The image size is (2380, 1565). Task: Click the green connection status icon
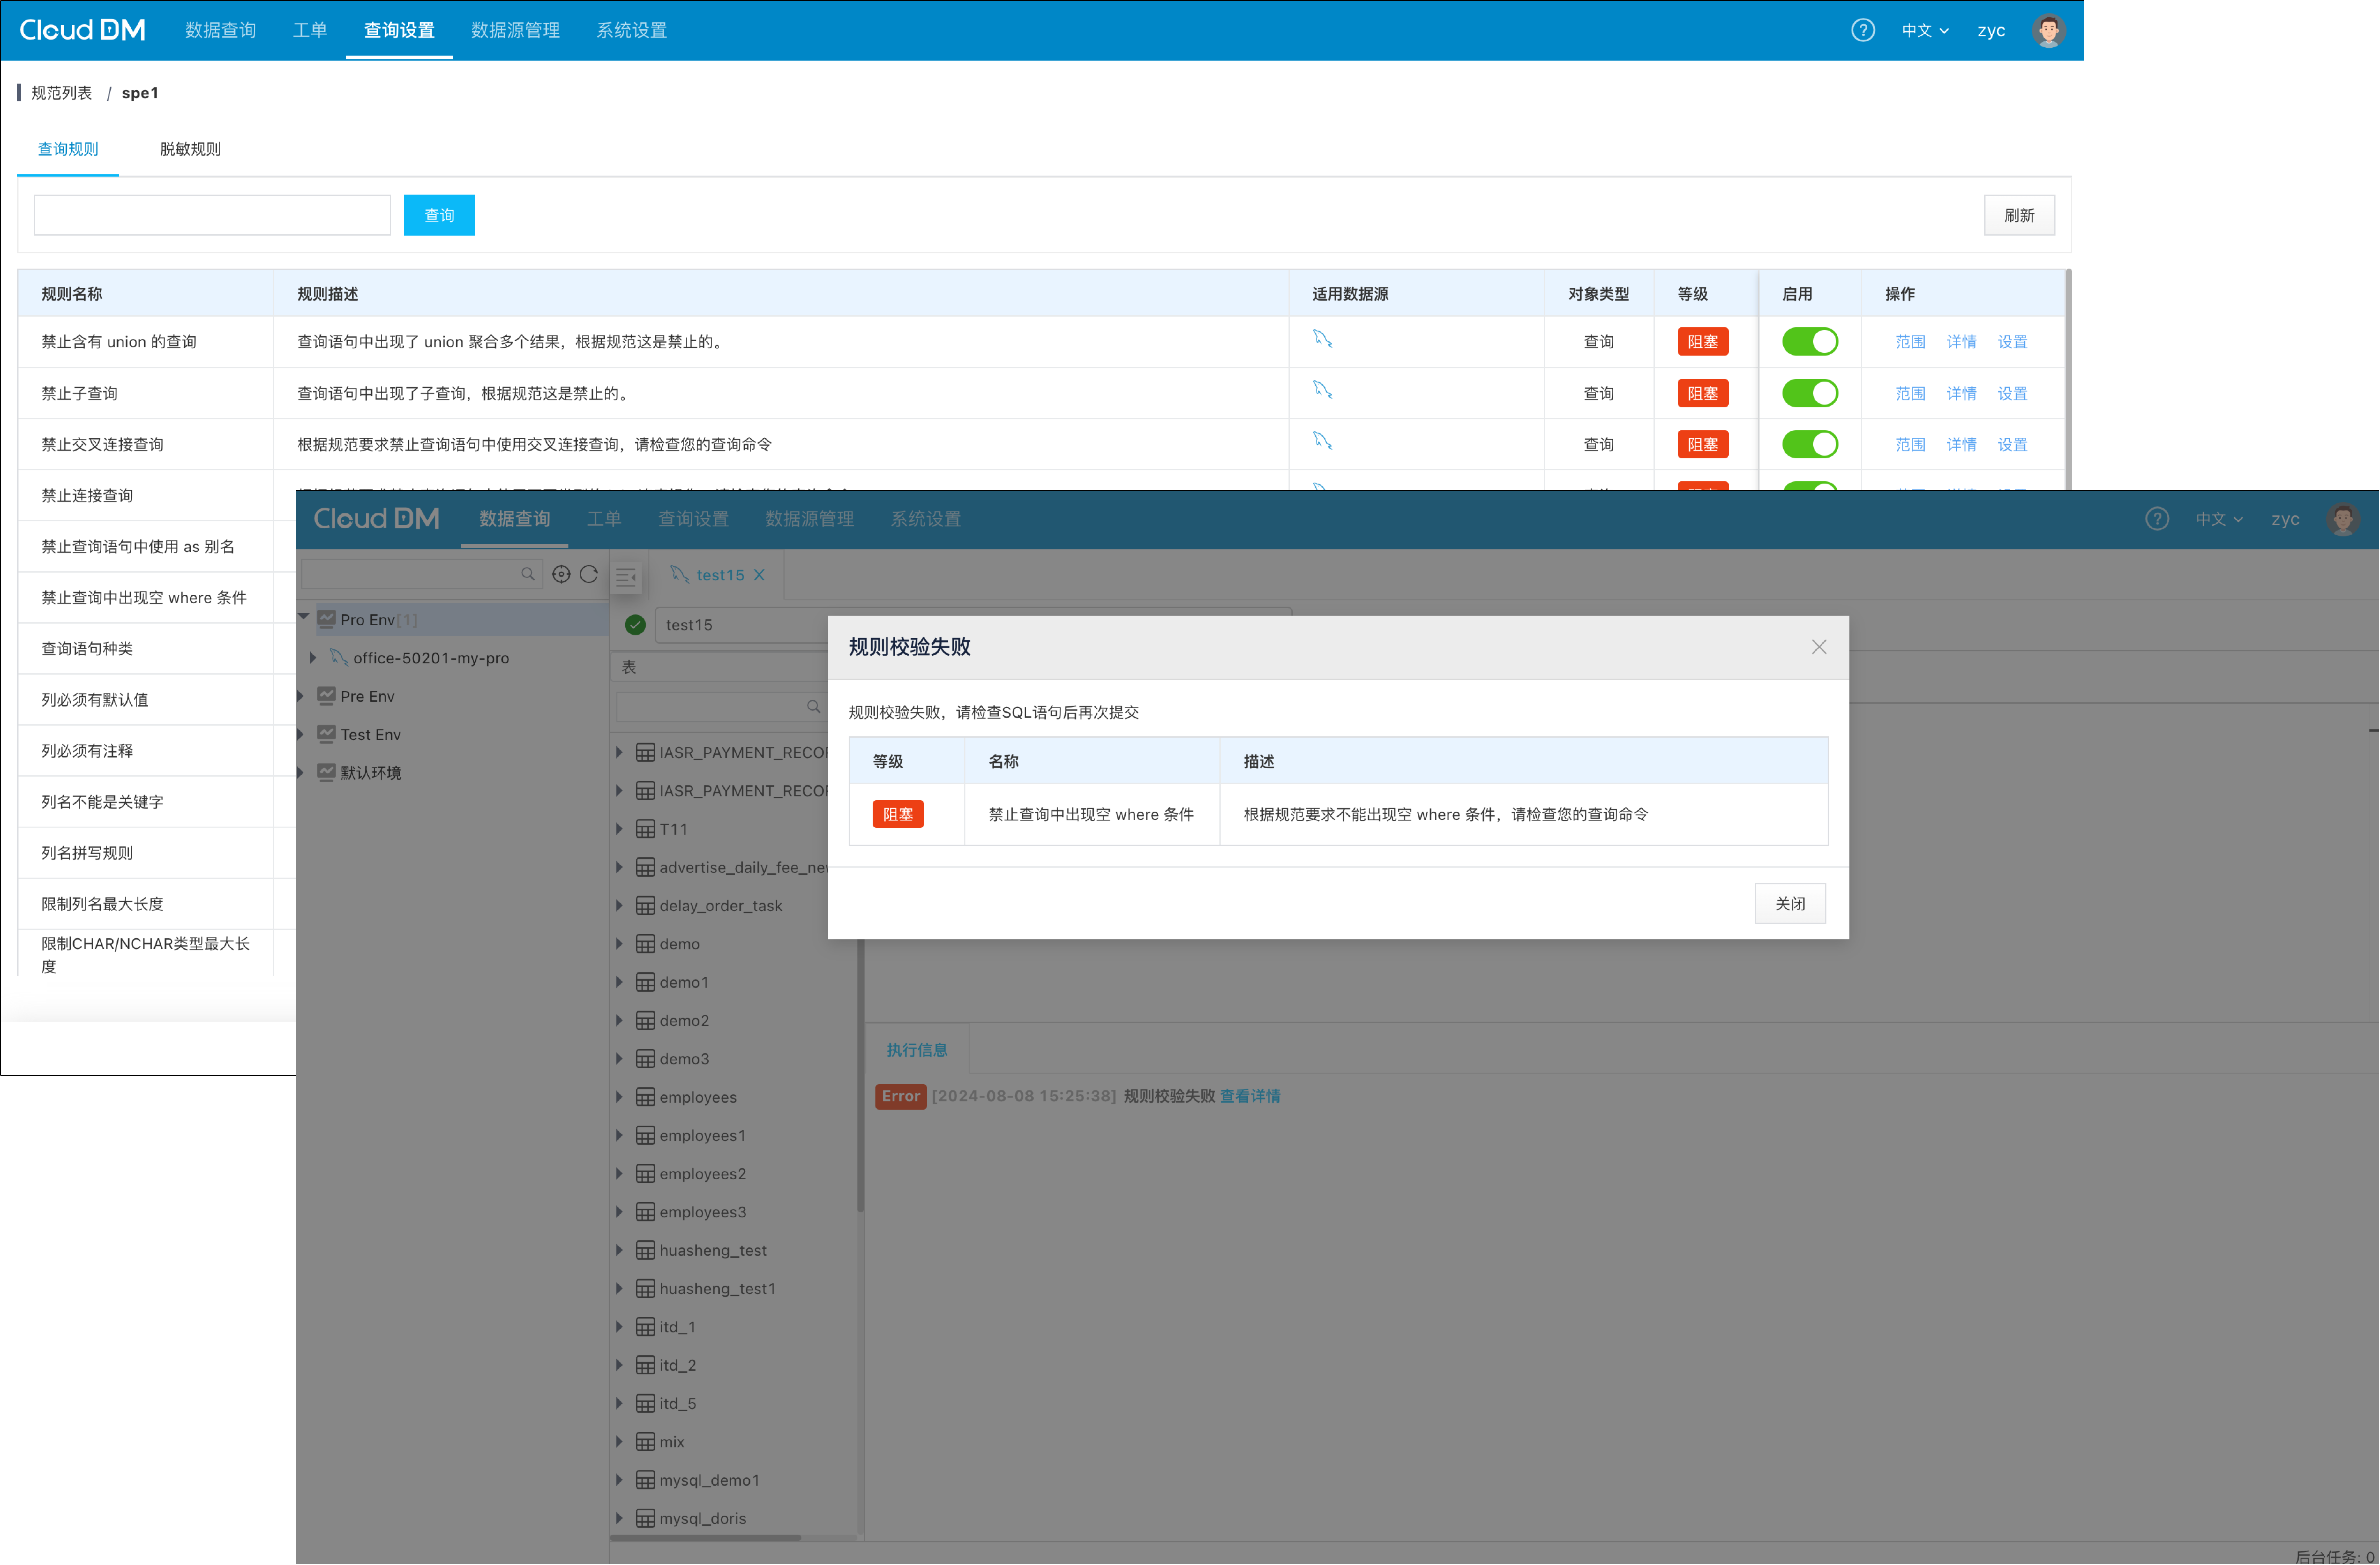(x=635, y=625)
